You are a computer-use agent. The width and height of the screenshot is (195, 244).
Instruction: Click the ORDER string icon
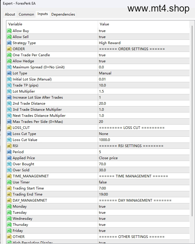tap(9, 49)
